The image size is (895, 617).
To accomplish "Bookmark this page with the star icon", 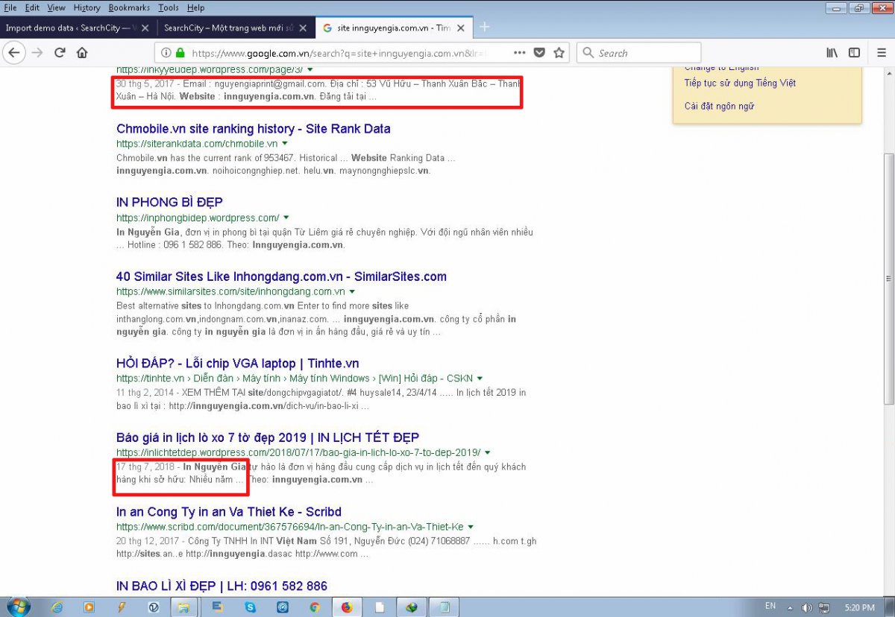I will (559, 53).
